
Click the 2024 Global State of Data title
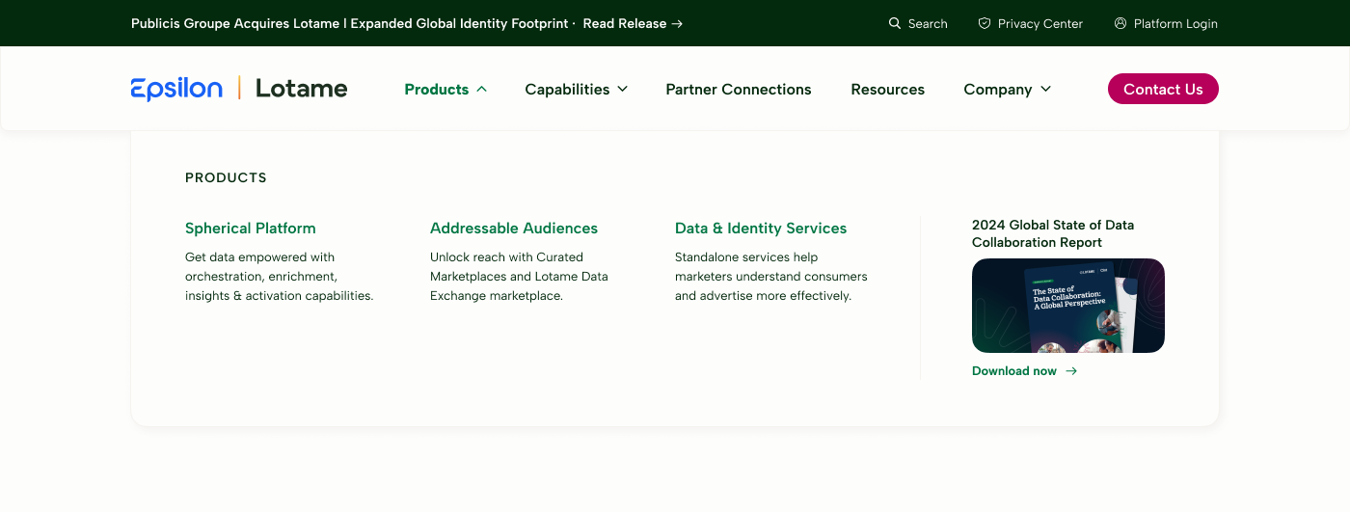point(1053,233)
